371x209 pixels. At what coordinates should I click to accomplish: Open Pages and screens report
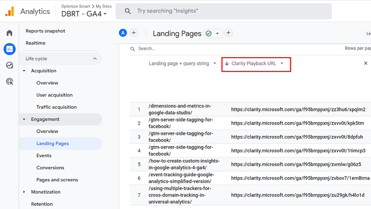(x=57, y=180)
